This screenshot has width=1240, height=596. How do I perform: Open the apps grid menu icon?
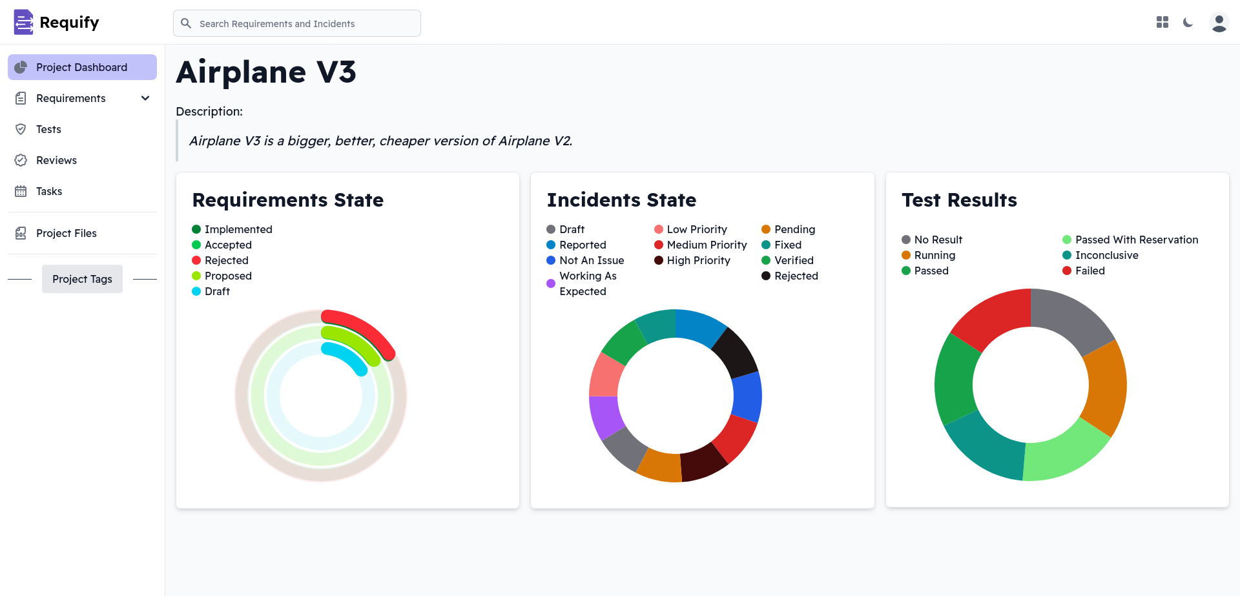[x=1162, y=23]
